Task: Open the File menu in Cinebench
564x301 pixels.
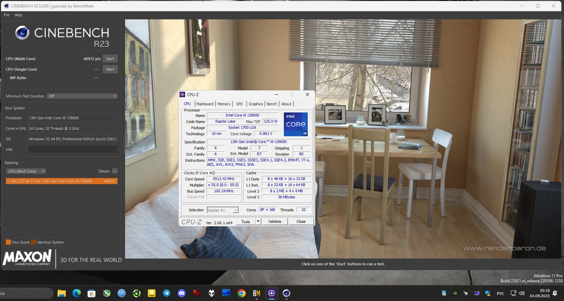Action: click(x=6, y=15)
